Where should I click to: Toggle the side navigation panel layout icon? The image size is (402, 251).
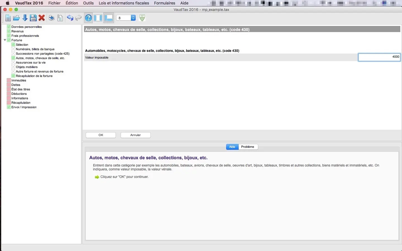pos(98,18)
